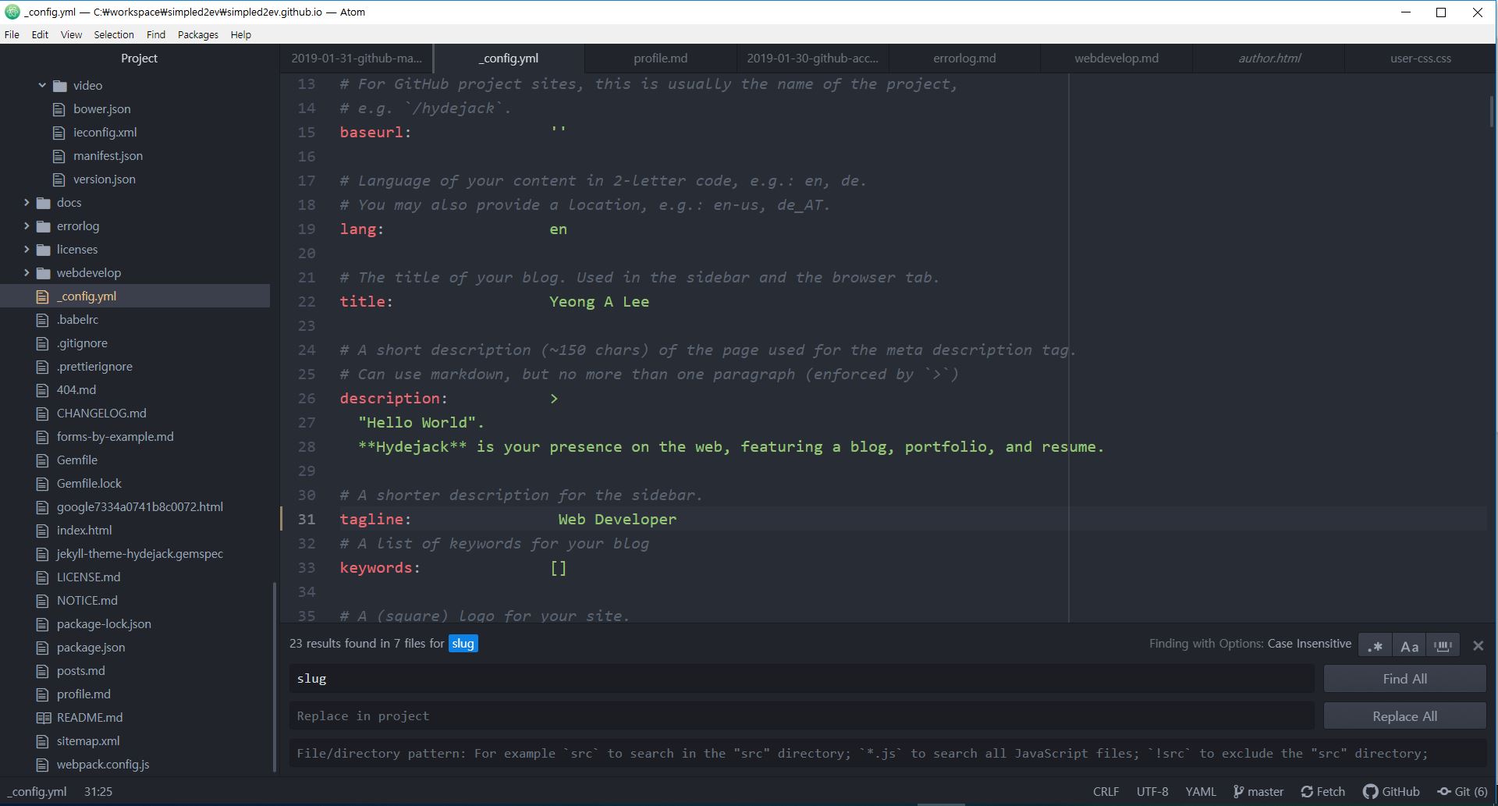Switch to the profile.md tab

point(660,58)
